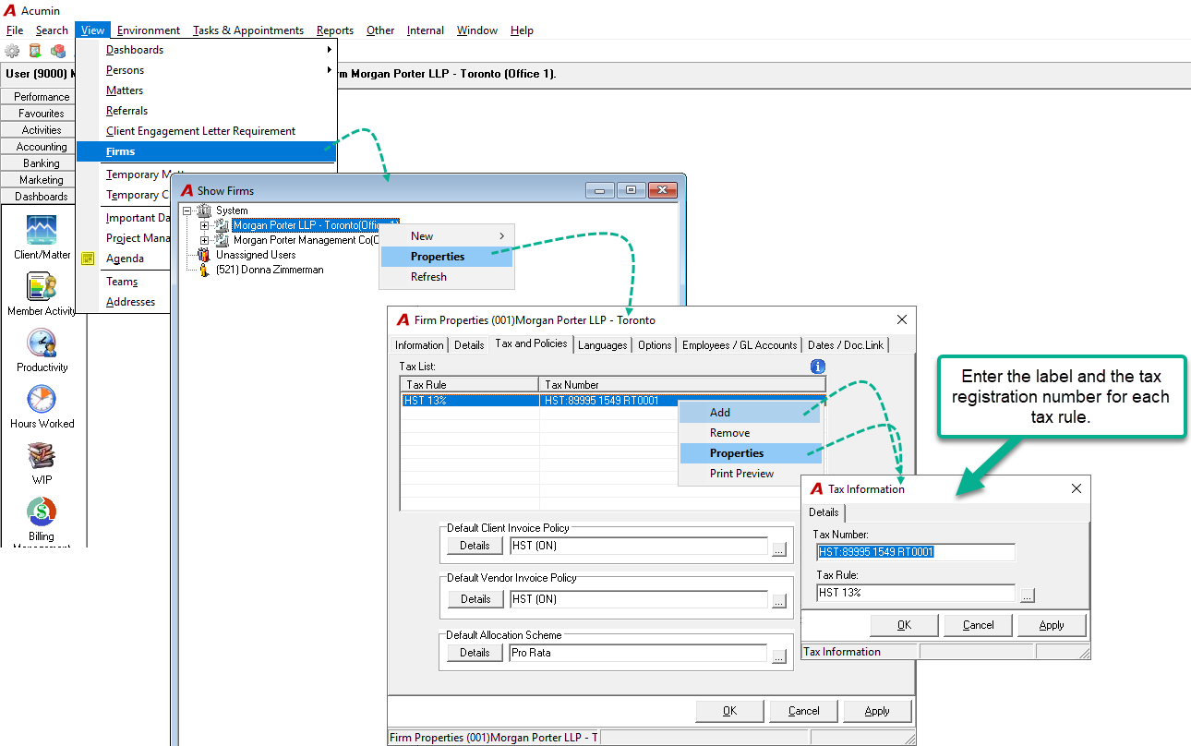The image size is (1191, 746).
Task: Click the Tax Number input field
Action: pos(916,552)
